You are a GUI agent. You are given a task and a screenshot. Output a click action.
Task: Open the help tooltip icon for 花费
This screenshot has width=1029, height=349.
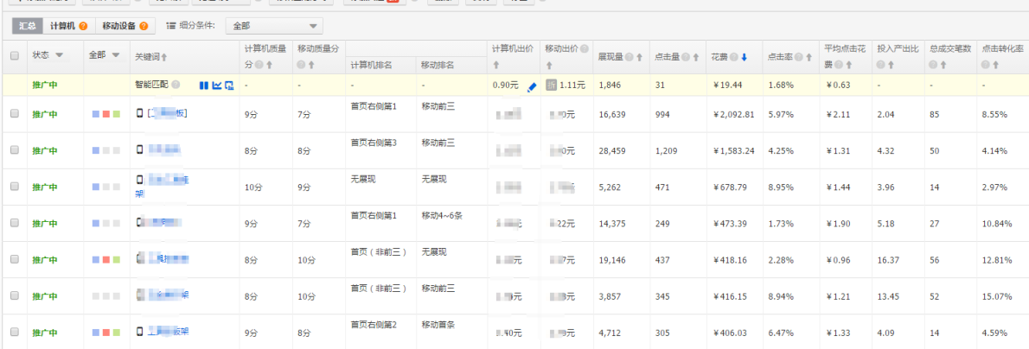click(733, 57)
